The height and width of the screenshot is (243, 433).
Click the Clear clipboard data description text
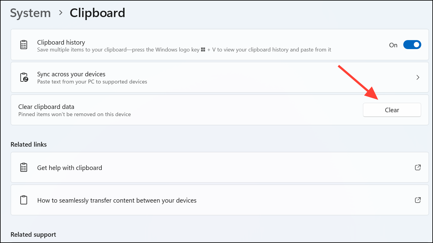tap(74, 114)
